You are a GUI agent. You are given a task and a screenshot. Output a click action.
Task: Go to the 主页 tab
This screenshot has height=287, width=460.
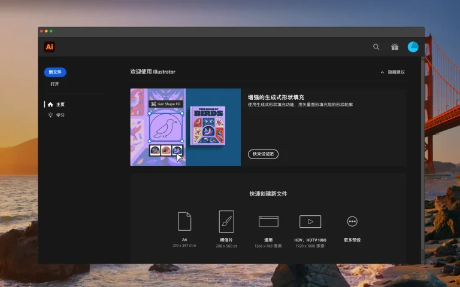click(60, 104)
